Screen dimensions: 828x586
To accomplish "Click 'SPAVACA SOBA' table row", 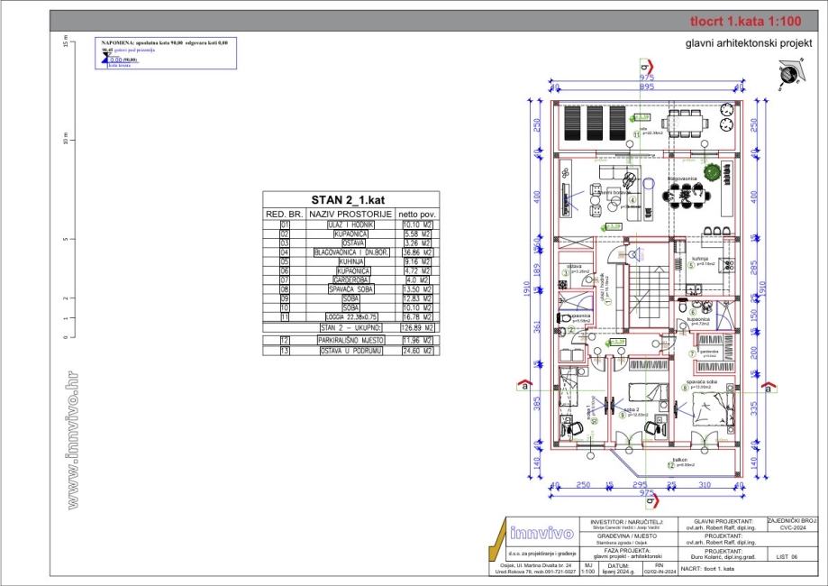I will (x=351, y=289).
